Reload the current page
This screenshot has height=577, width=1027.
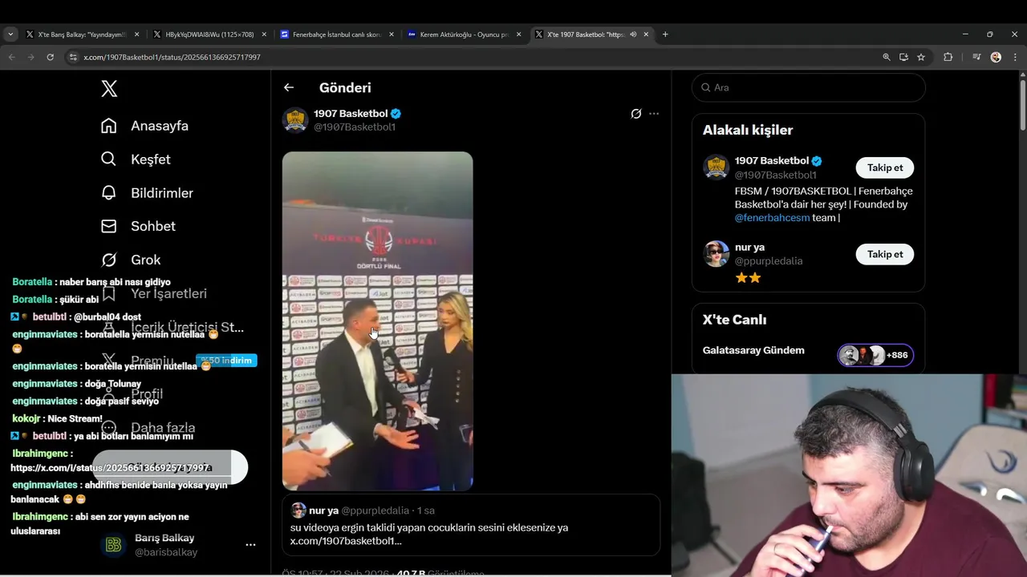coord(50,57)
